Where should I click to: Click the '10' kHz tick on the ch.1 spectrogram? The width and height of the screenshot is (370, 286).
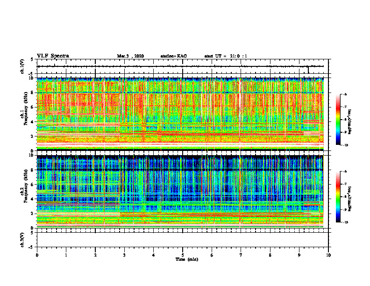click(x=32, y=78)
